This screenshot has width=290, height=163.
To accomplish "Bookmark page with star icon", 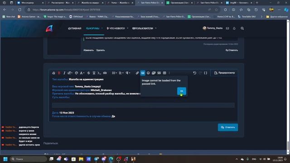I will point(216,10).
